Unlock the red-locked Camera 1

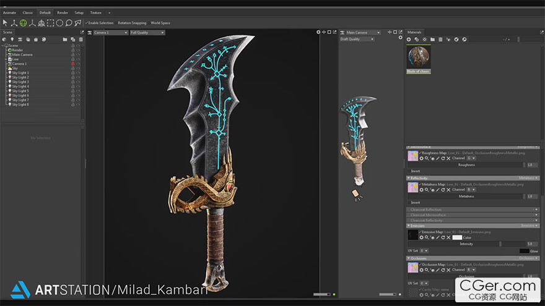(x=73, y=64)
